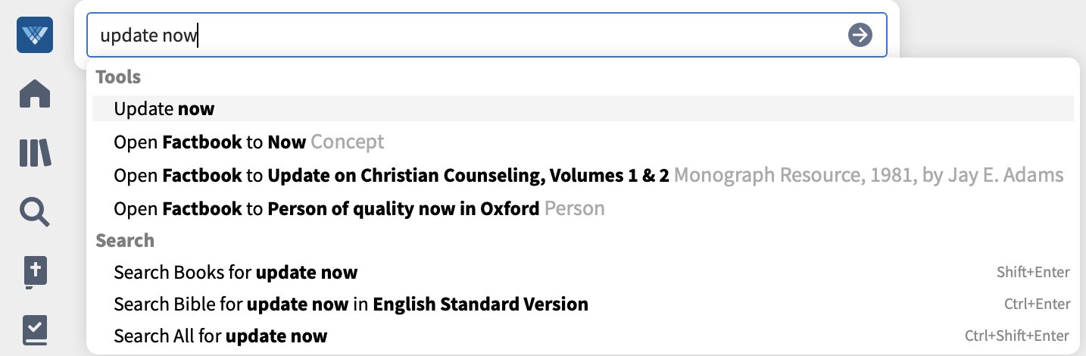Choose Search Books for update now
Screen dimensions: 1086x356
pos(583,272)
